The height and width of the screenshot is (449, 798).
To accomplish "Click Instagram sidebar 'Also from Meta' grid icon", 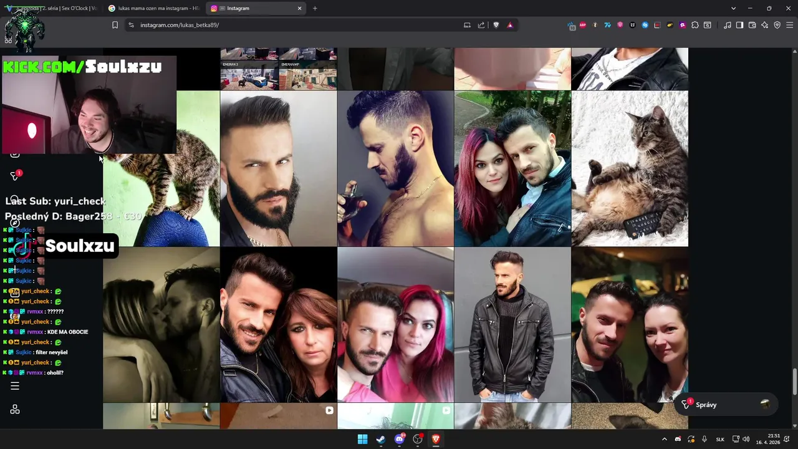I will (15, 409).
